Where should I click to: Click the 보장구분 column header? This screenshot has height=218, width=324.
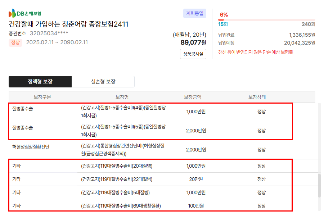[x=42, y=97]
